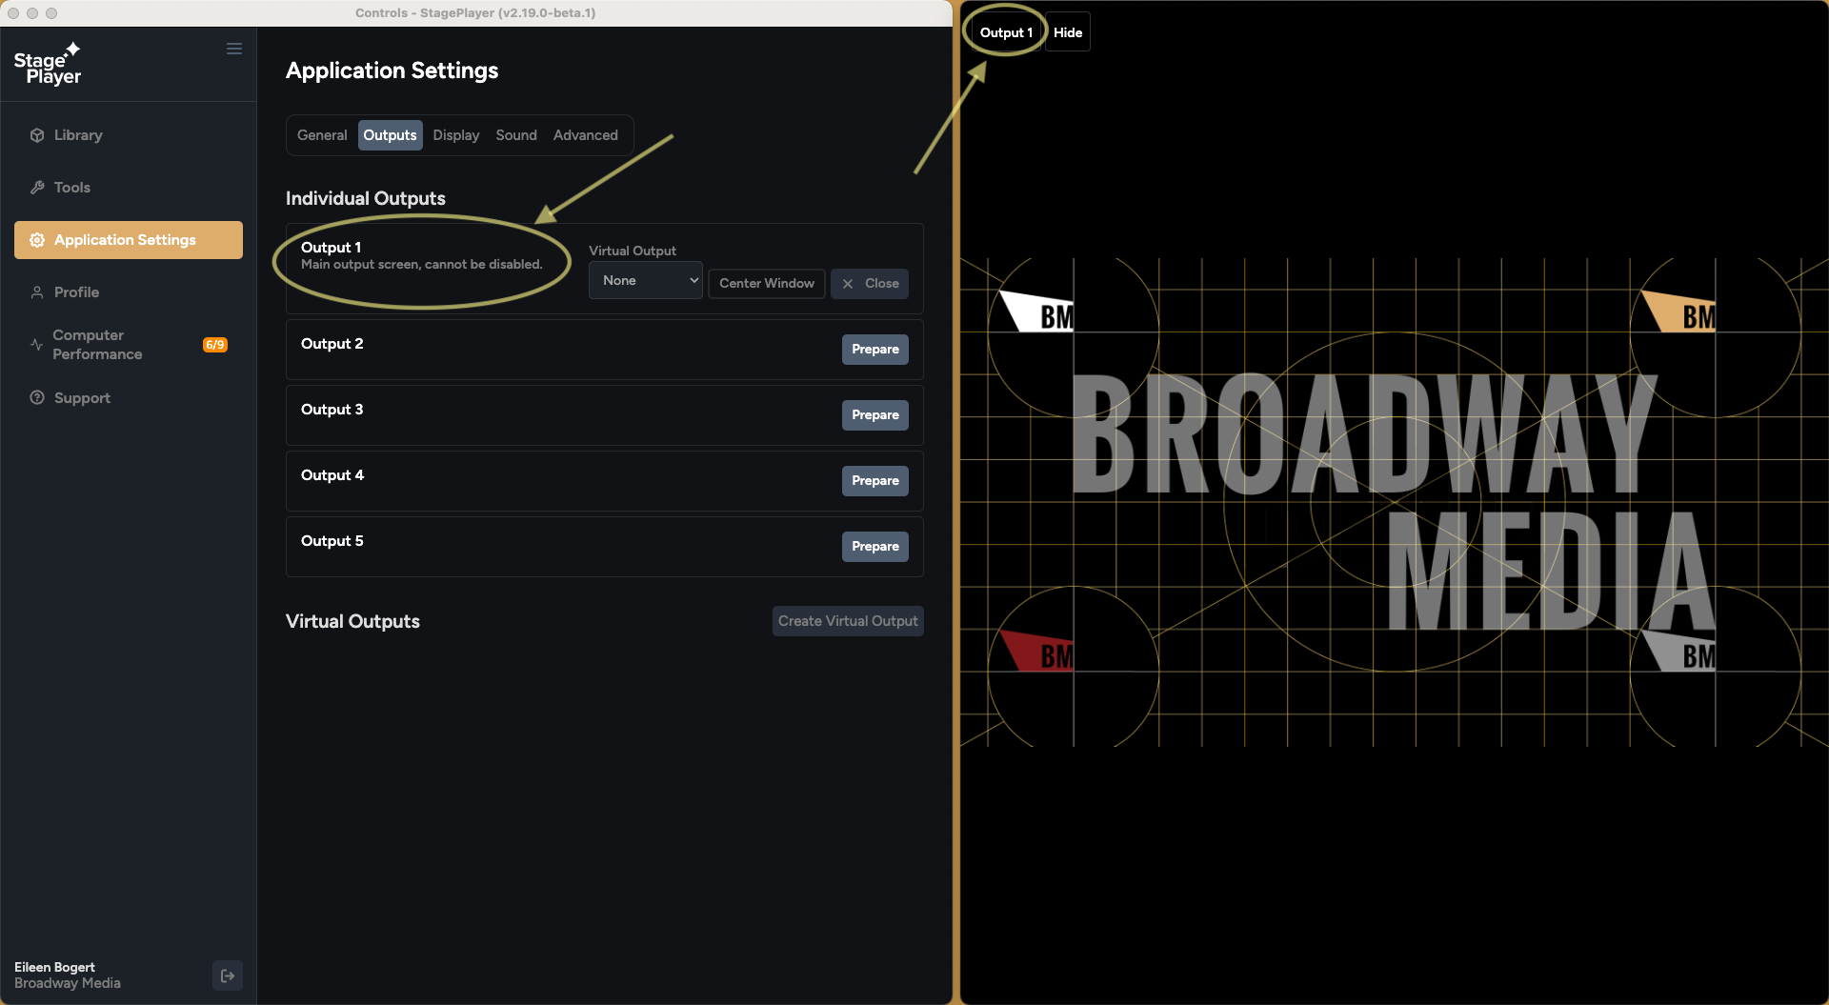Click the Output 1 label in output window
The image size is (1829, 1005).
1006,32
